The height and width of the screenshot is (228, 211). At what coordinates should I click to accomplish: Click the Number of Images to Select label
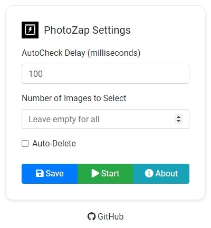tap(74, 98)
